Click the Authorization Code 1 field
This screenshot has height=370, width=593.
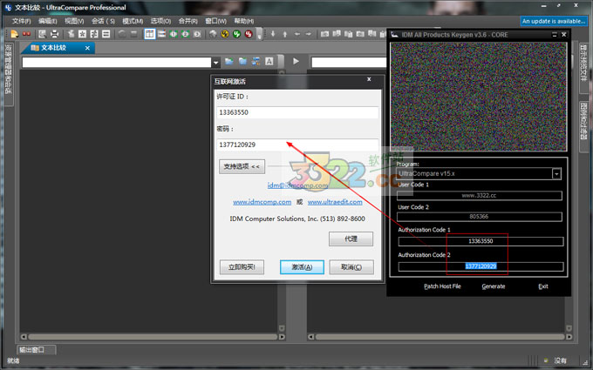coord(481,241)
